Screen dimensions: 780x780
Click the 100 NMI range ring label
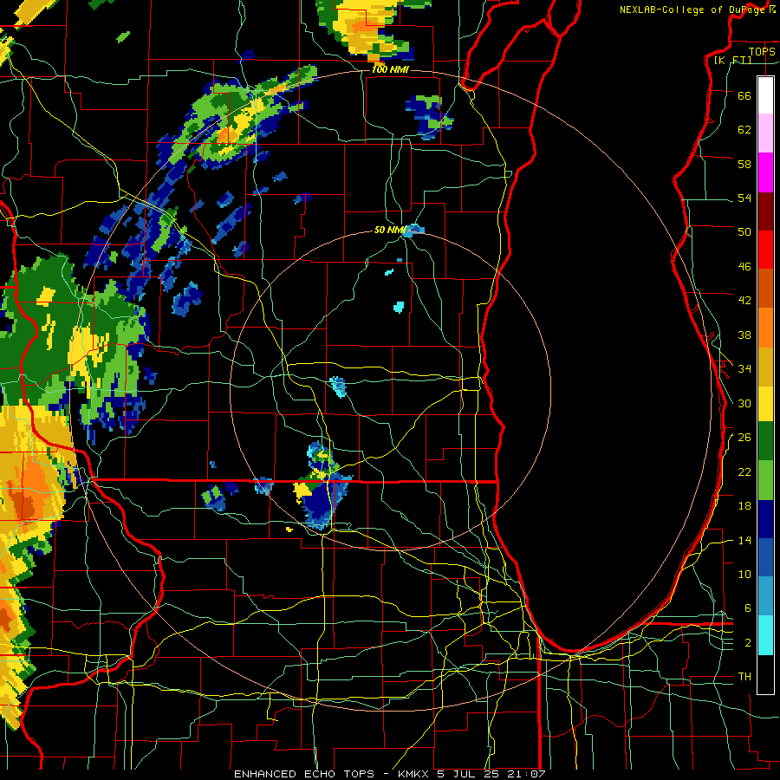click(x=390, y=69)
